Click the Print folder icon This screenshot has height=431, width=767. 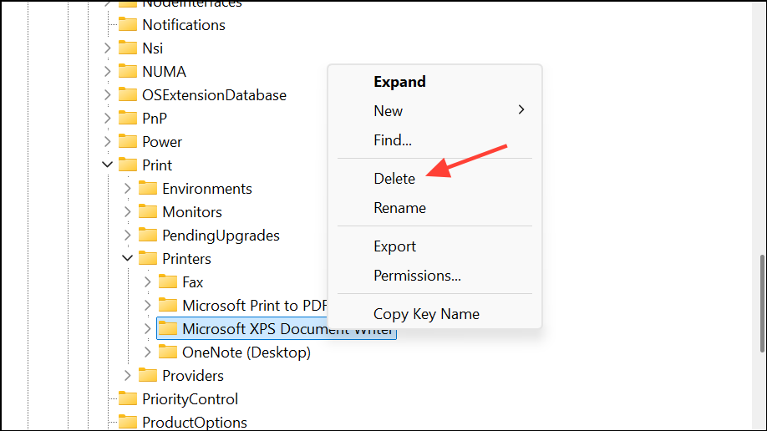pyautogui.click(x=128, y=165)
